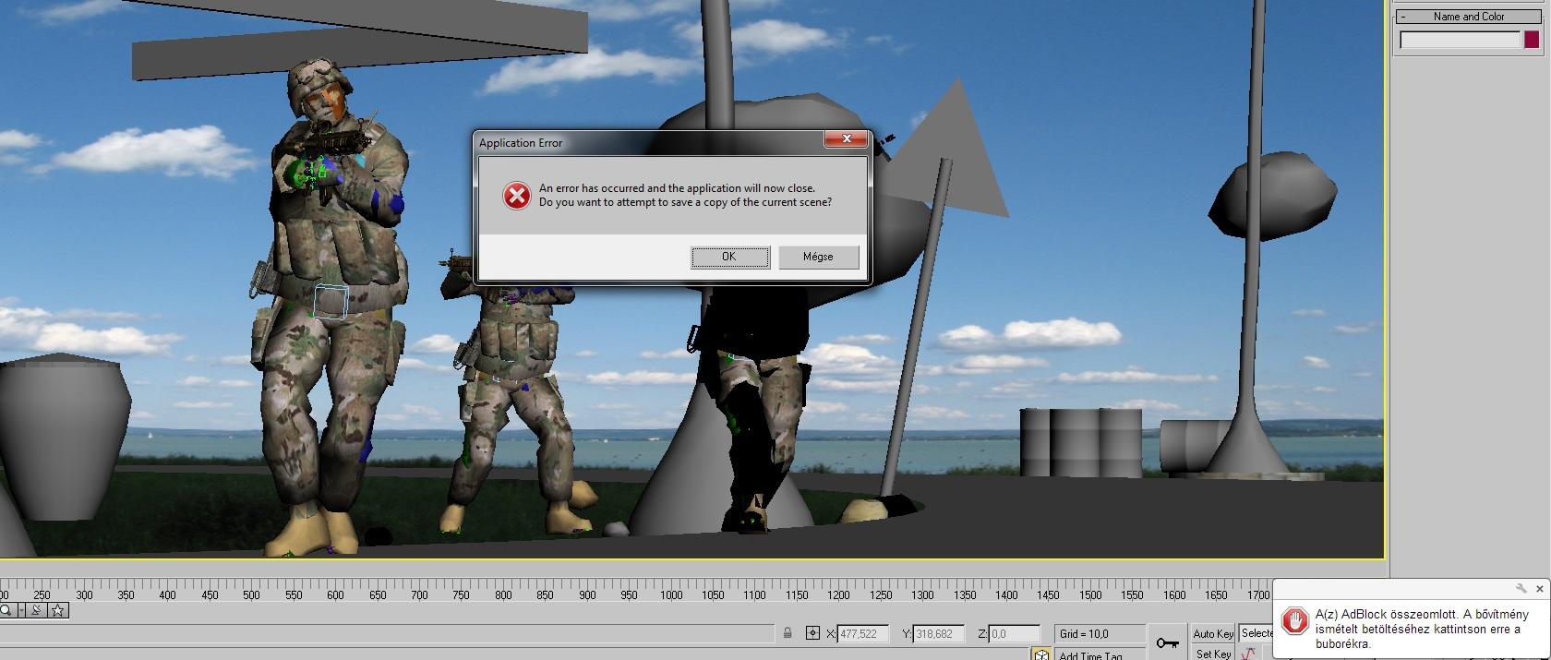
Task: Click OK in the Application Error dialog
Action: [x=729, y=257]
